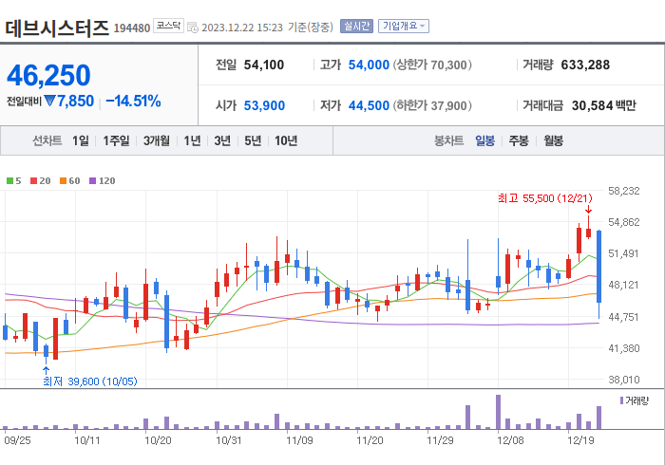Click the 12/19 date label on the axis
This screenshot has height=465, width=665.
[x=580, y=440]
